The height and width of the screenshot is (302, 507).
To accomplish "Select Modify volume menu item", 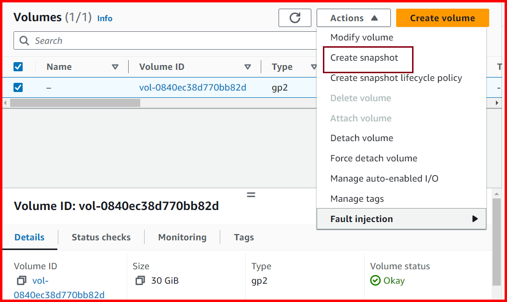I will [361, 37].
